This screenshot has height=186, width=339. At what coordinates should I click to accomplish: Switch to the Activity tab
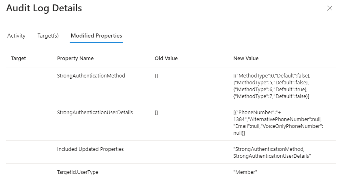[x=16, y=36]
